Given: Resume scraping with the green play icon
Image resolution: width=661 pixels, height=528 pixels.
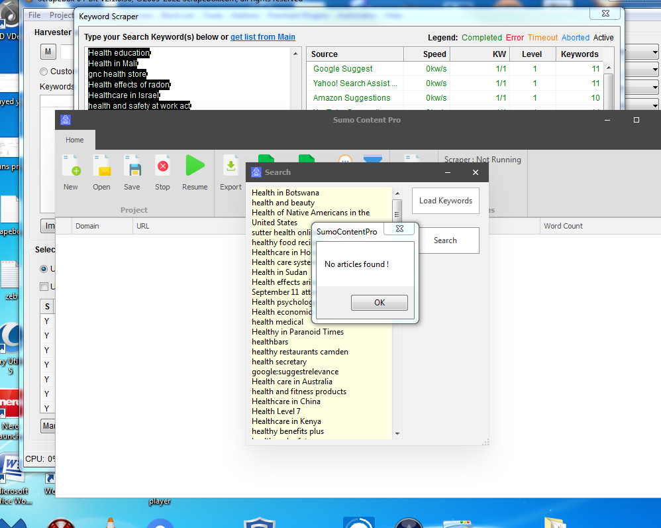Looking at the screenshot, I should coord(195,172).
